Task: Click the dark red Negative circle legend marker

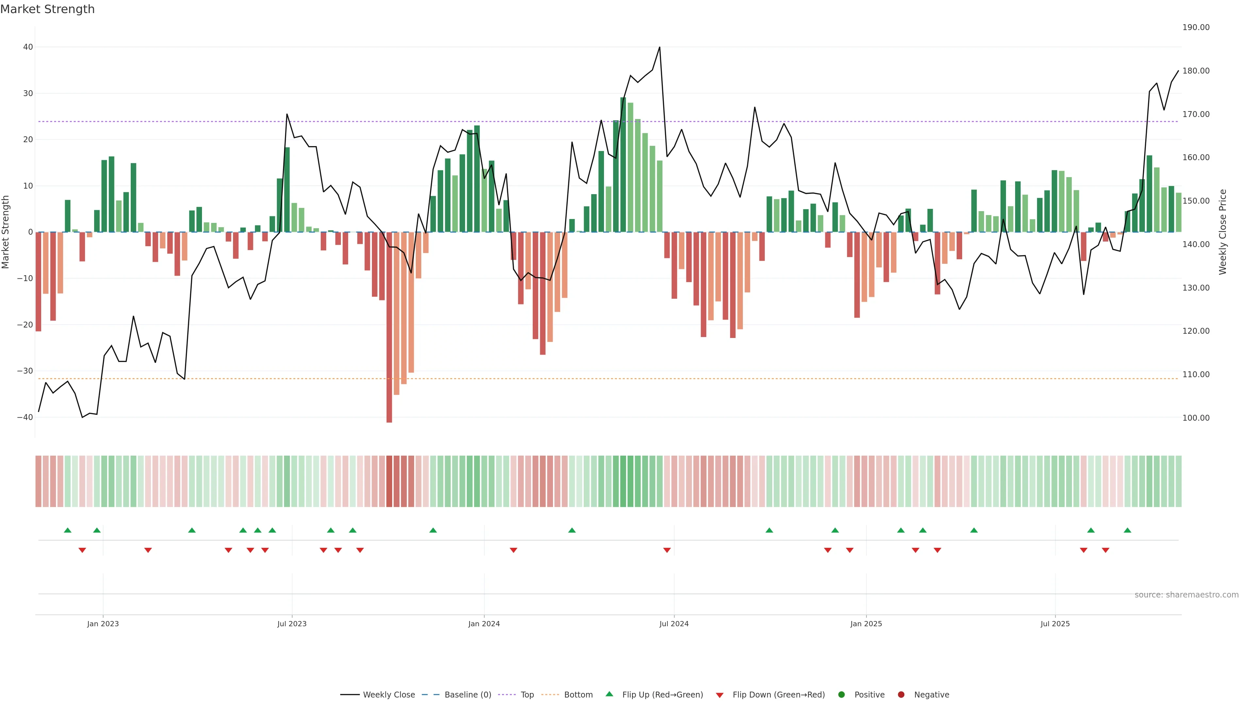Action: click(x=901, y=694)
